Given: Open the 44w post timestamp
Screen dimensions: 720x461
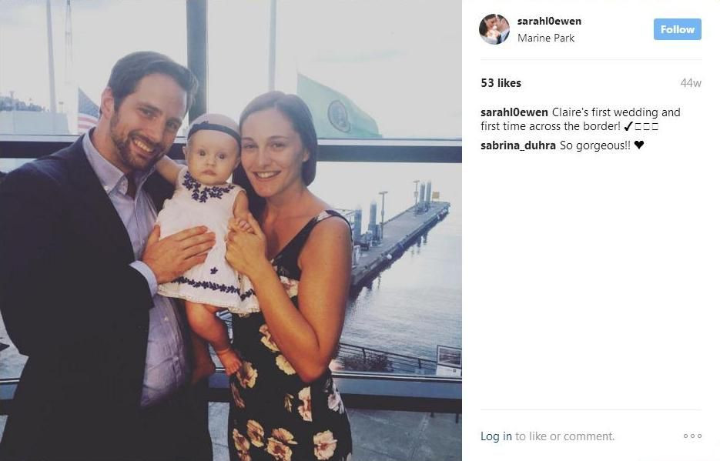Looking at the screenshot, I should pyautogui.click(x=691, y=83).
